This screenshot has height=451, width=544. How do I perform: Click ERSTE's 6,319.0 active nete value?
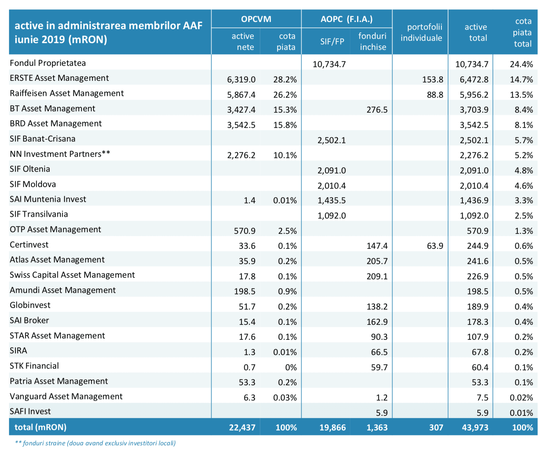241,80
